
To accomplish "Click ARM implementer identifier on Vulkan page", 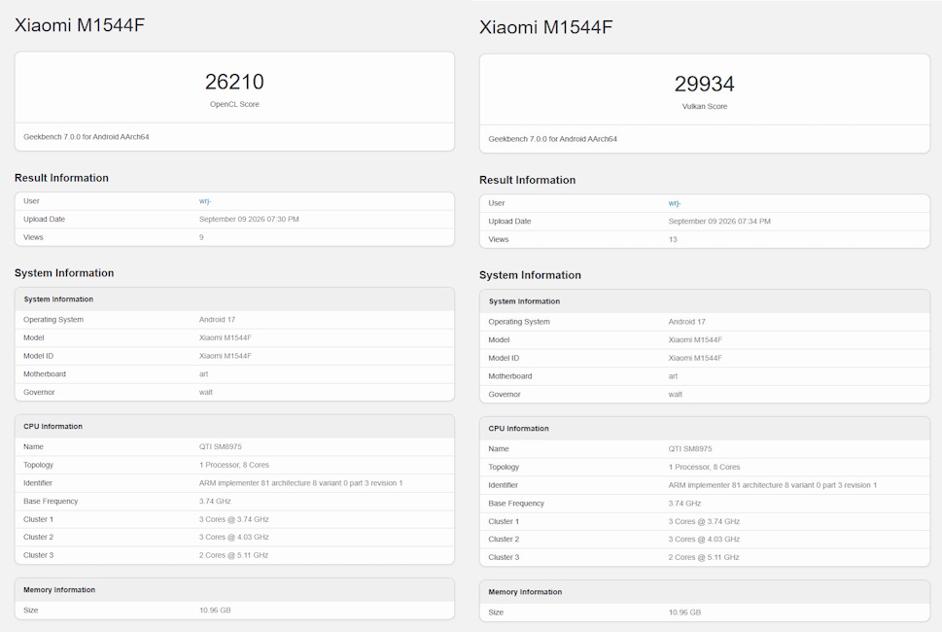I will pyautogui.click(x=773, y=485).
